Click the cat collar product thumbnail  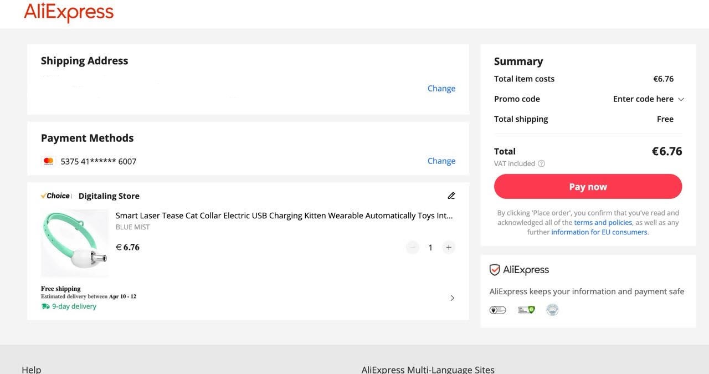click(x=75, y=243)
